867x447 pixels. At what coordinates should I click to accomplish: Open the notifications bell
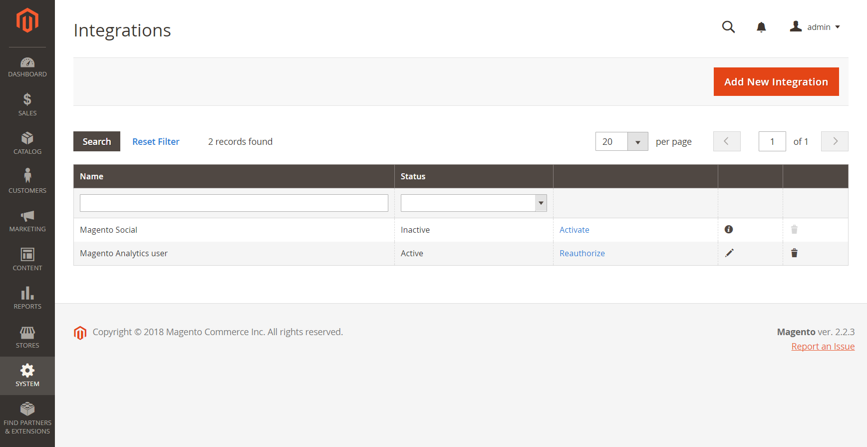pyautogui.click(x=761, y=27)
